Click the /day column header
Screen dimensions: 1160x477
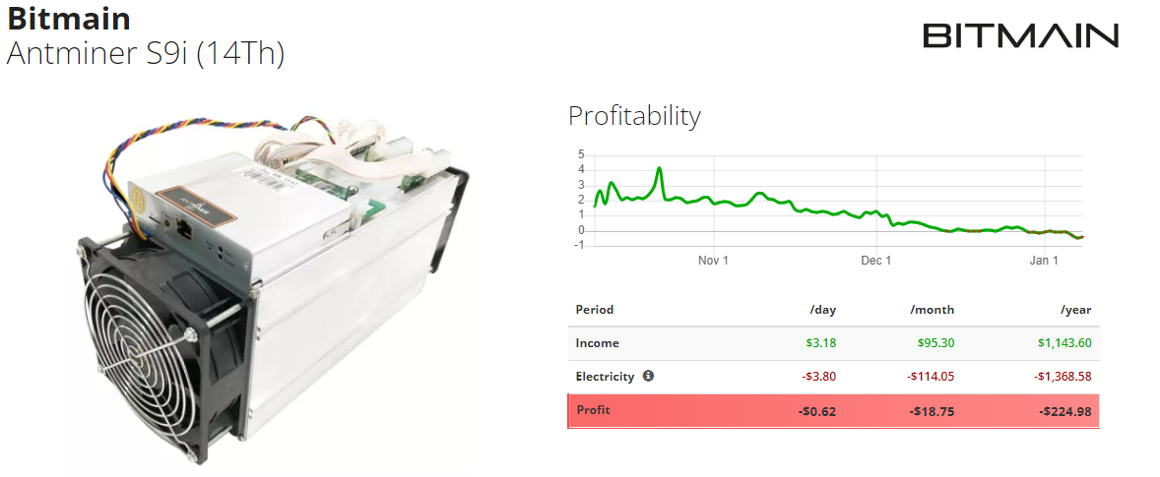822,310
